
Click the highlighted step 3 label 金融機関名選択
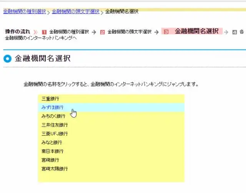point(196,31)
